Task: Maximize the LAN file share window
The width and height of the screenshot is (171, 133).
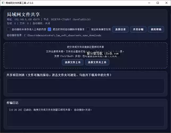Action: tap(158, 3)
